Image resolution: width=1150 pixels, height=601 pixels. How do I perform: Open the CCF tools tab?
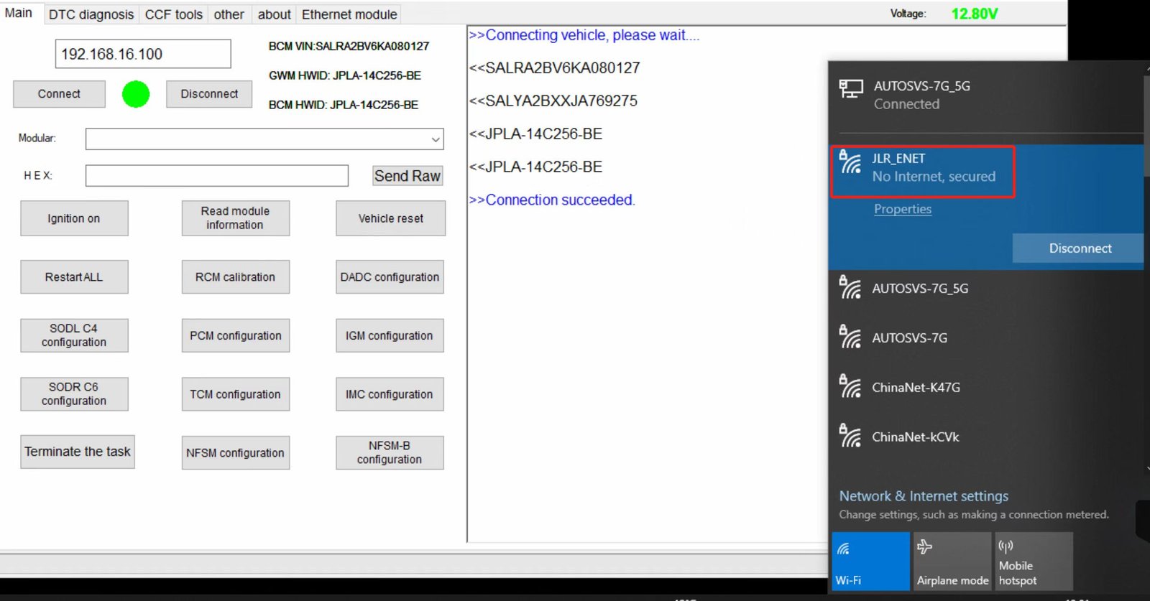pos(174,14)
